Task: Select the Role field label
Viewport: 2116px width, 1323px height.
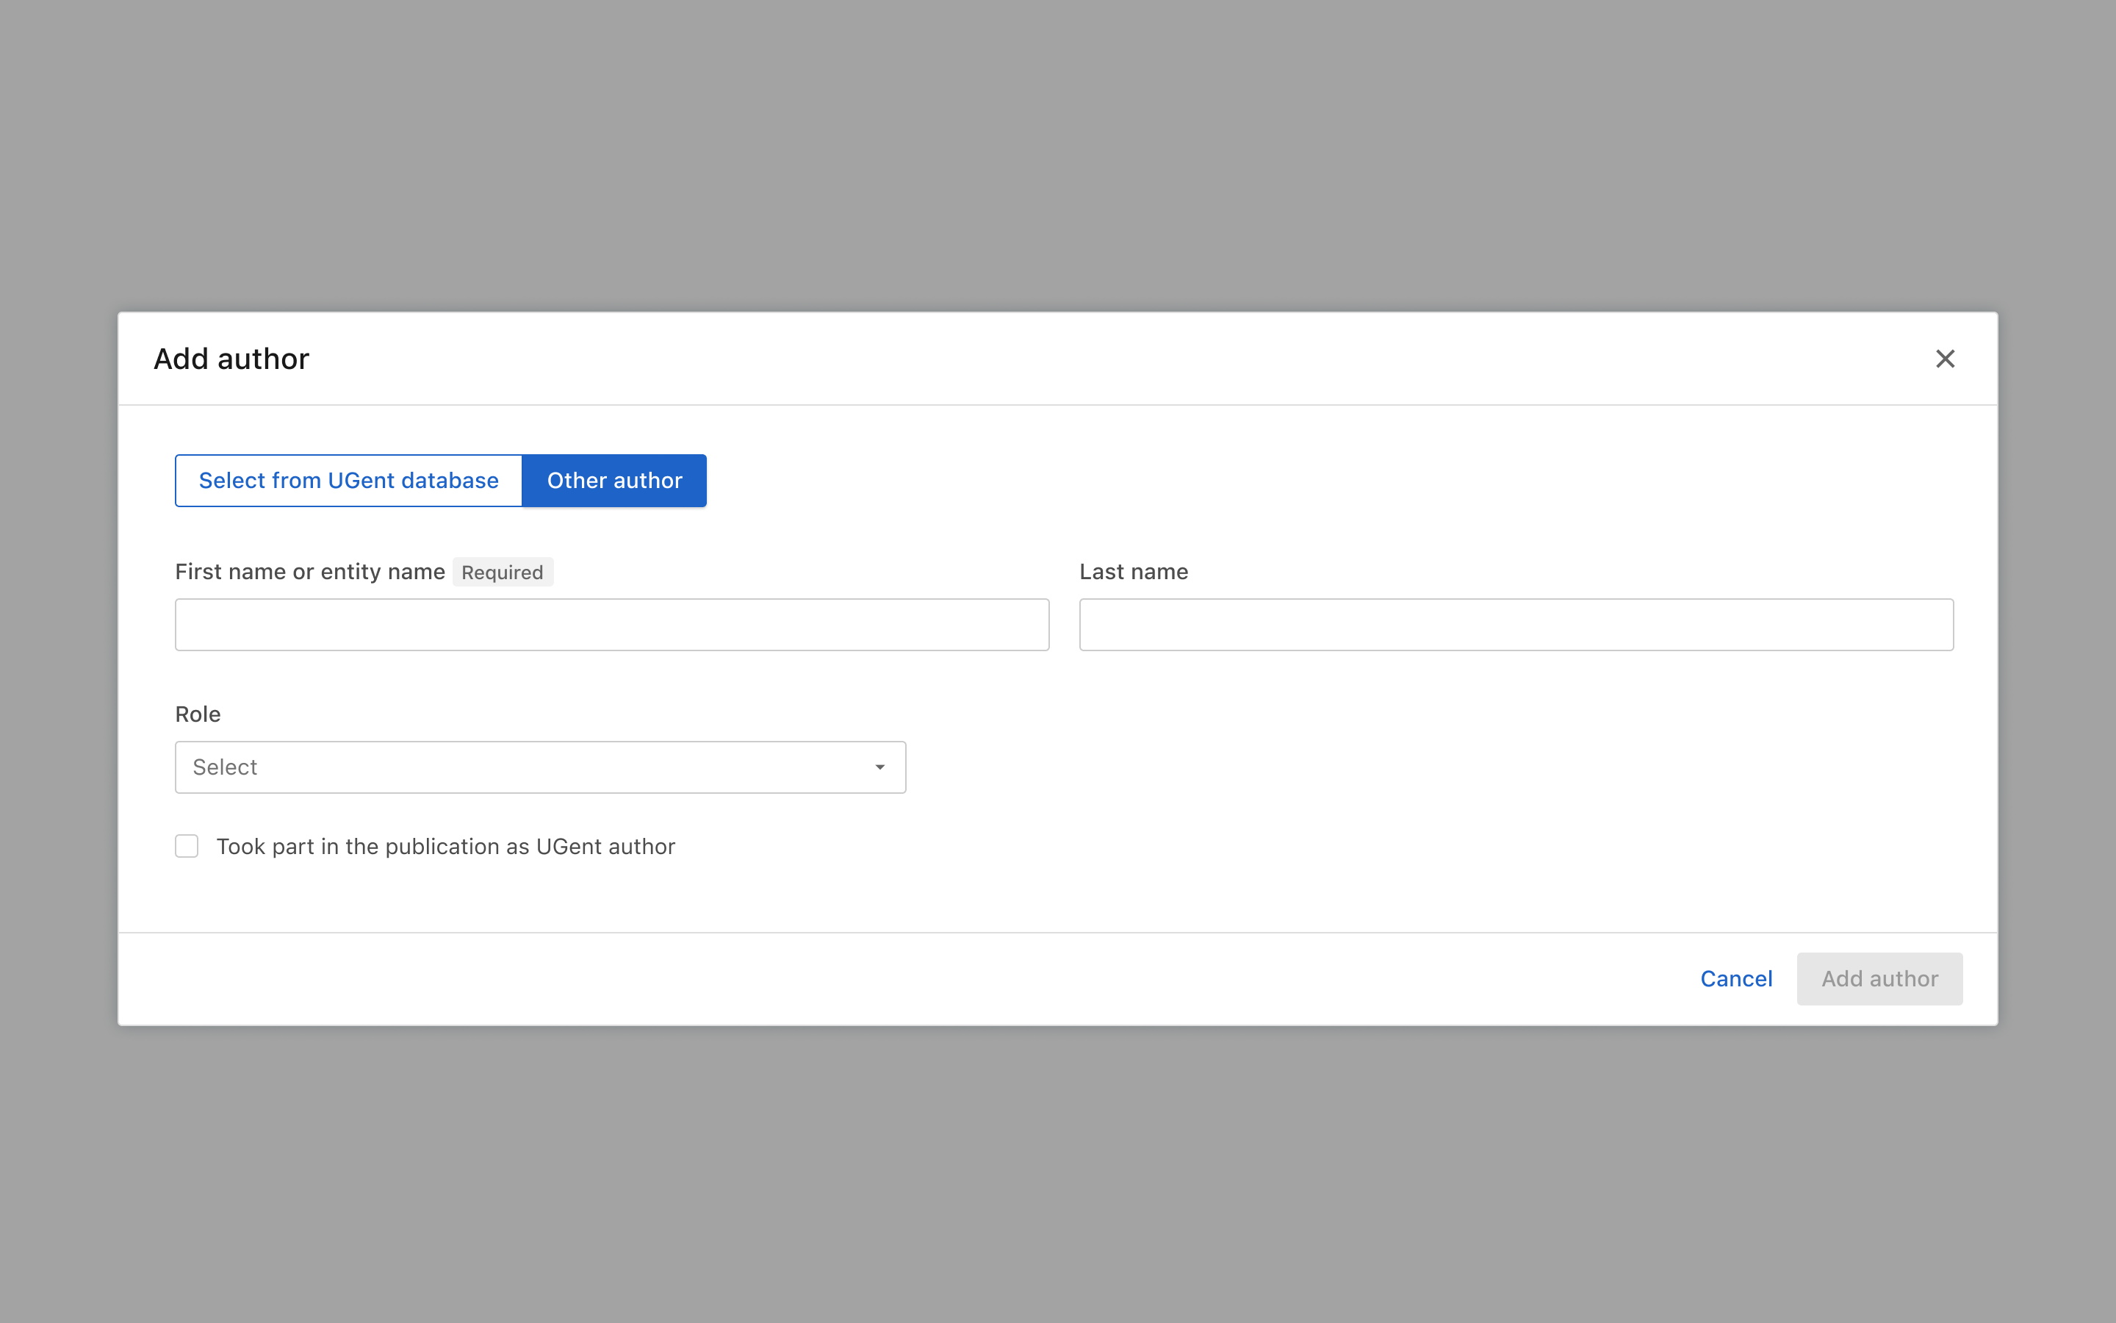Action: pos(198,714)
